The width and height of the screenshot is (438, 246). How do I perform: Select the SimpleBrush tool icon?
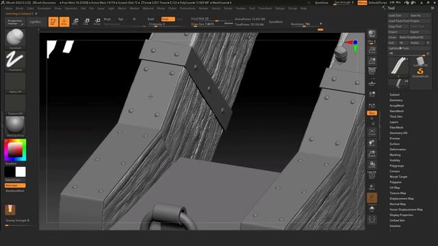coord(420,72)
